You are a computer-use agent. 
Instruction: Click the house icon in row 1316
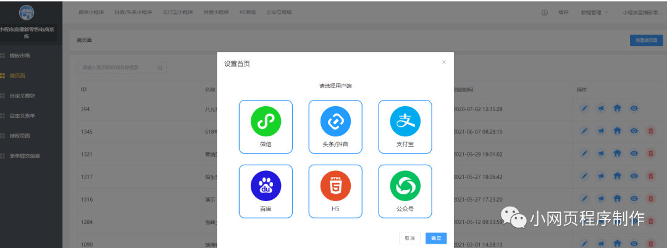click(x=617, y=199)
